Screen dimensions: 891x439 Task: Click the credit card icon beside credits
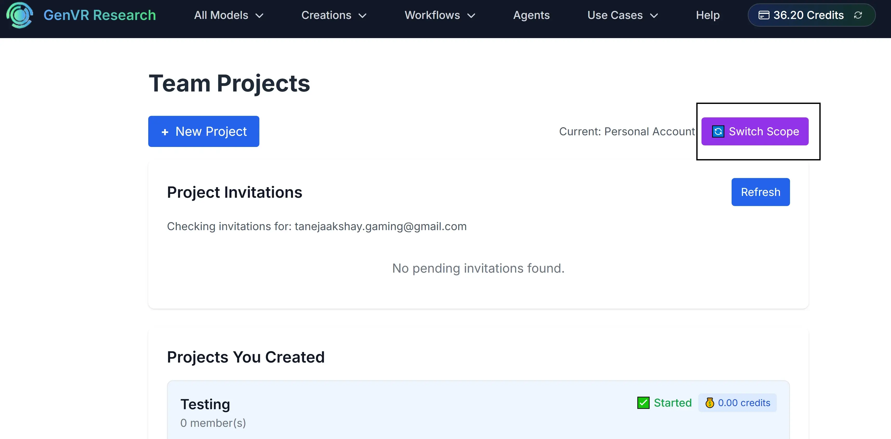pyautogui.click(x=764, y=15)
